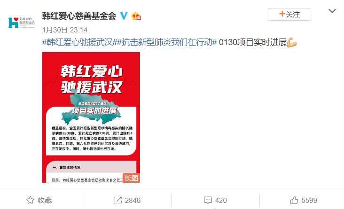Image resolution: width=344 pixels, height=209 pixels.
Task: Open comments via speech bubble icon
Action: (208, 200)
